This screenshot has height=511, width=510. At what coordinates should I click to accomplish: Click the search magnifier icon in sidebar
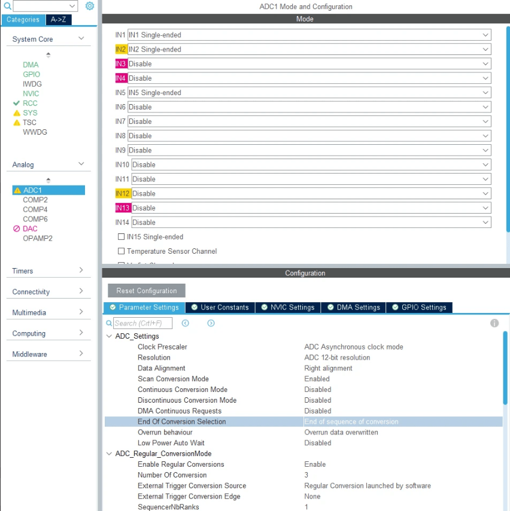click(x=7, y=6)
